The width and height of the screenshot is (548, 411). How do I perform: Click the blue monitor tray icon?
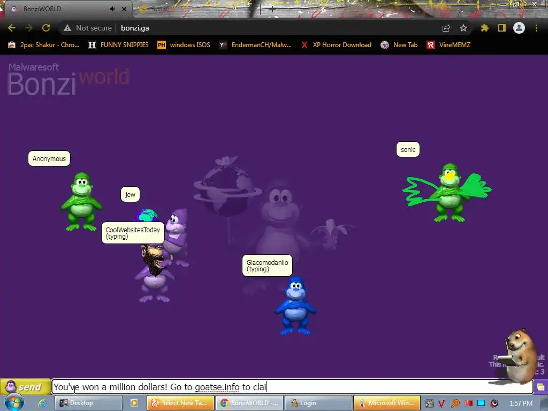481,403
